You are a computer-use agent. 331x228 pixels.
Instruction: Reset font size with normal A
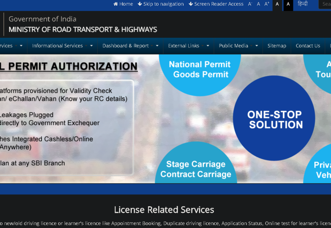click(x=258, y=4)
